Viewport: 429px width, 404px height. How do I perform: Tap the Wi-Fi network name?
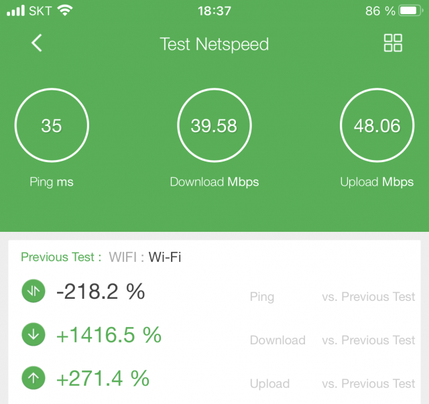[165, 257]
